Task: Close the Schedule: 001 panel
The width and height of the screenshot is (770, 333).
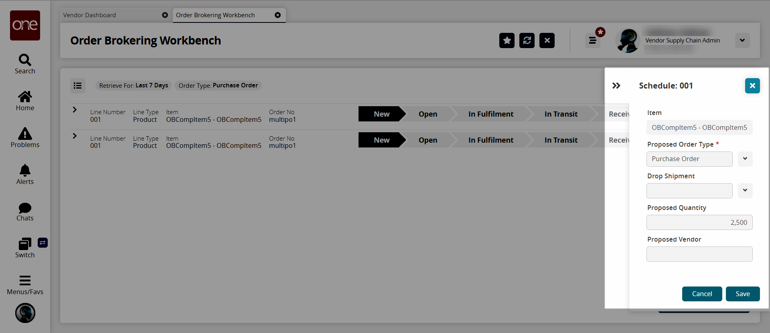Action: tap(752, 86)
